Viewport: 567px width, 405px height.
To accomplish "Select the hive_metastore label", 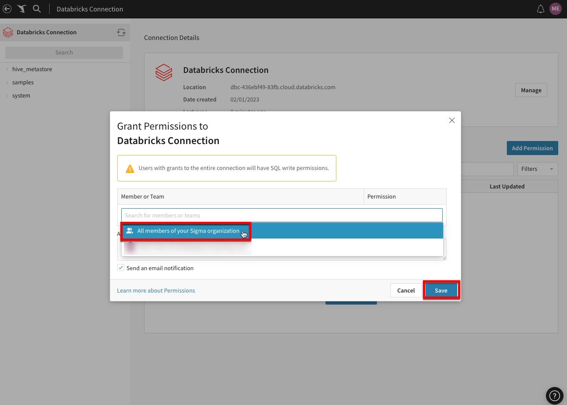I will 32,69.
